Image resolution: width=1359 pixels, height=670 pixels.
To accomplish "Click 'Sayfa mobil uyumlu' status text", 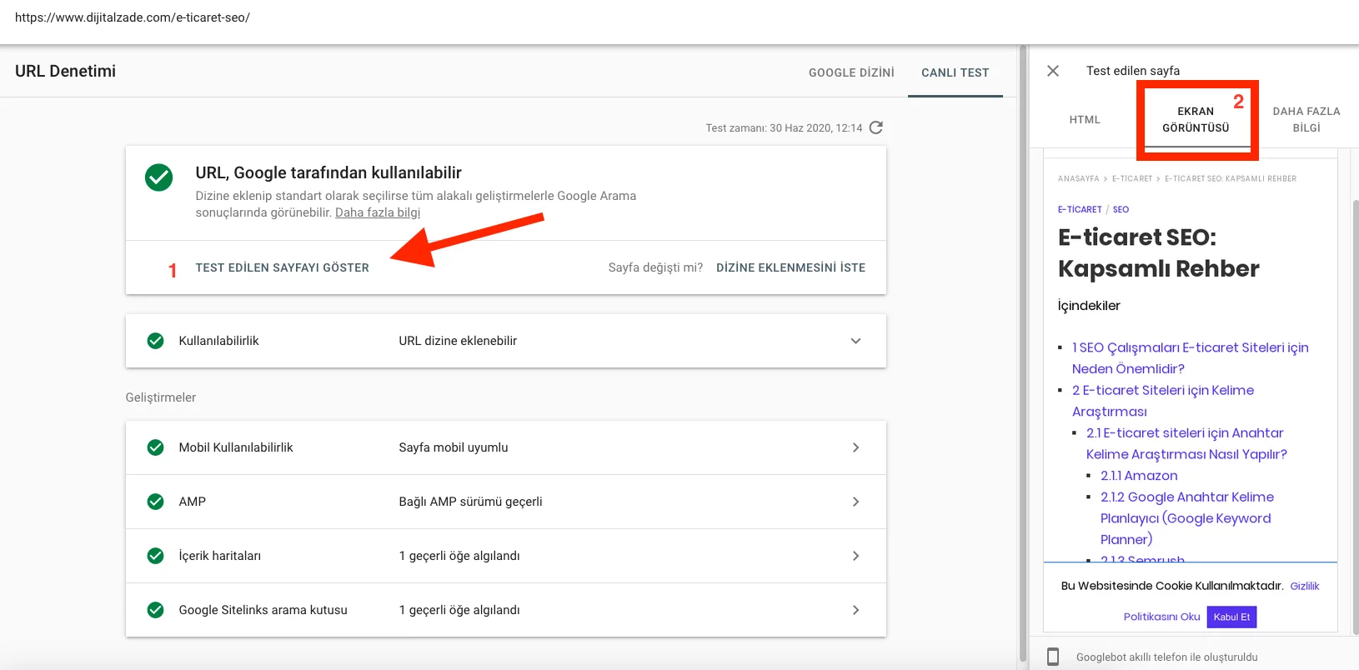I will click(x=453, y=447).
